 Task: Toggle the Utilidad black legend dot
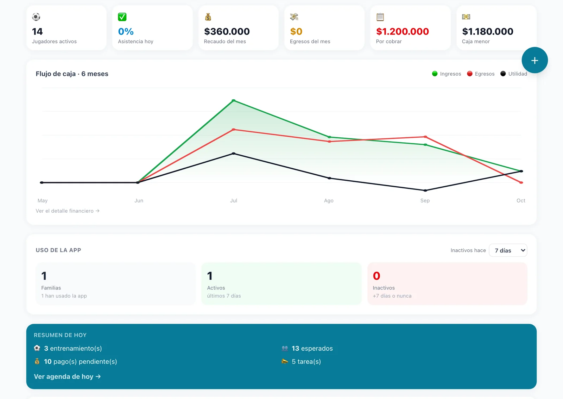503,74
